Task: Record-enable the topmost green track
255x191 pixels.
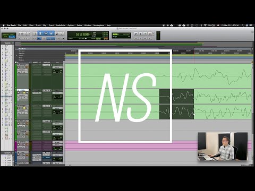Action: tap(18, 67)
